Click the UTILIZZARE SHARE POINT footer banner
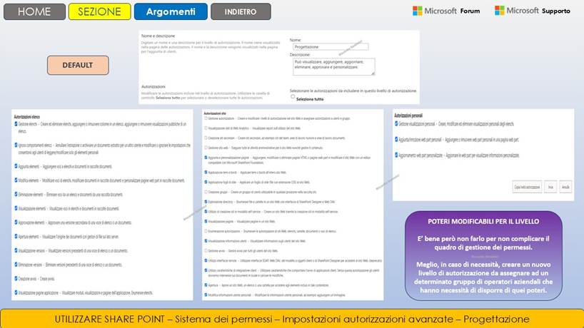Viewport: 584px width, 328px height. [x=292, y=319]
